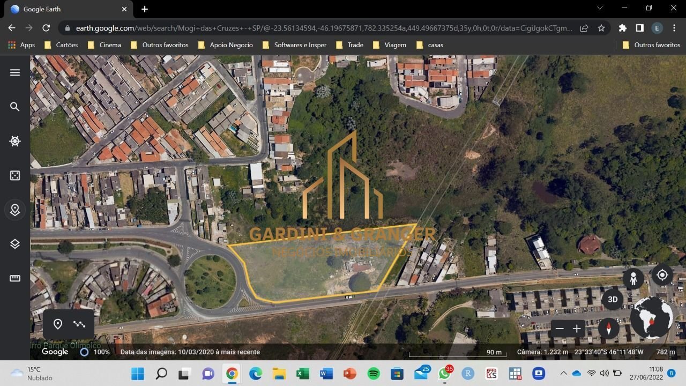Zoom out with the minus button

pos(560,329)
